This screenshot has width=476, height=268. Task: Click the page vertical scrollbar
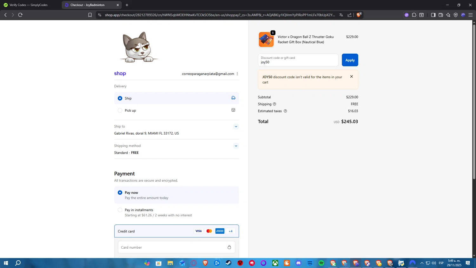coord(474,102)
